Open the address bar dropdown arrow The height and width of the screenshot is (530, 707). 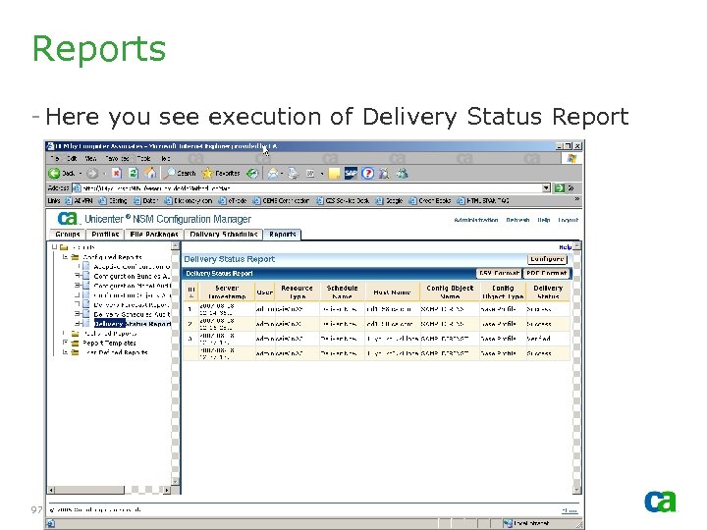pyautogui.click(x=546, y=187)
